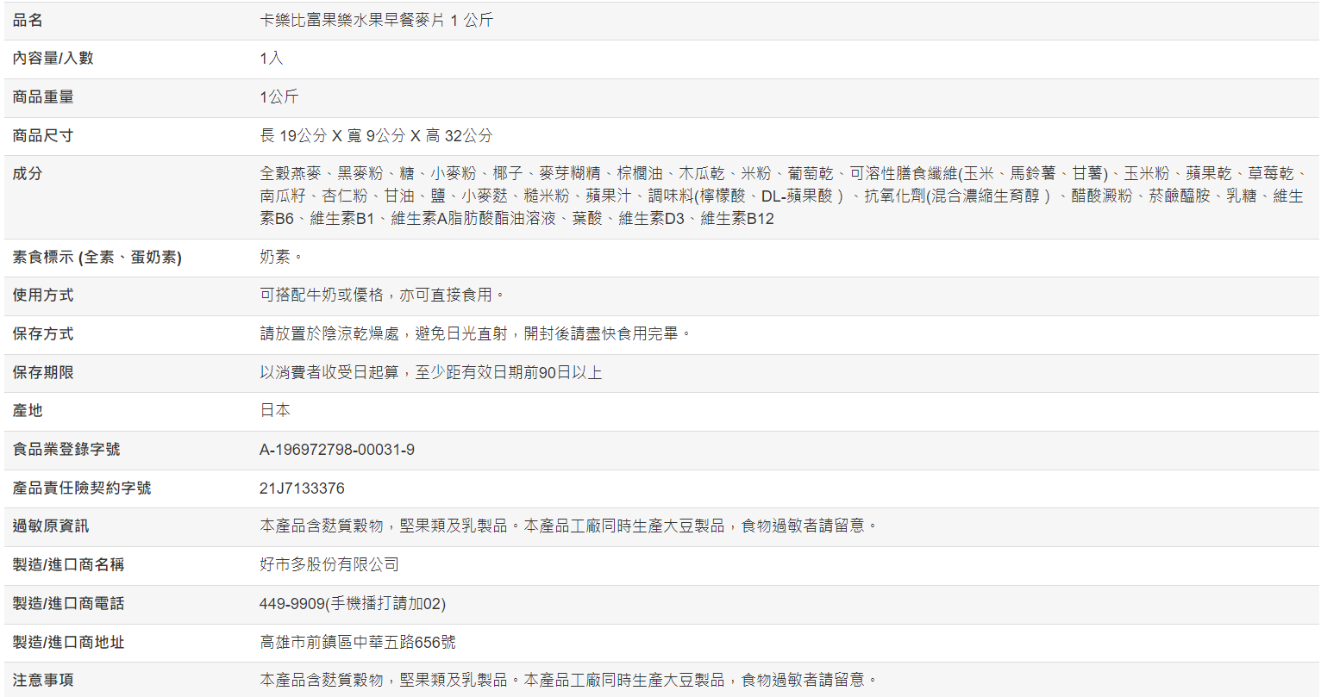
Task: Select the 商品尺寸 dimensions value text
Action: point(376,135)
